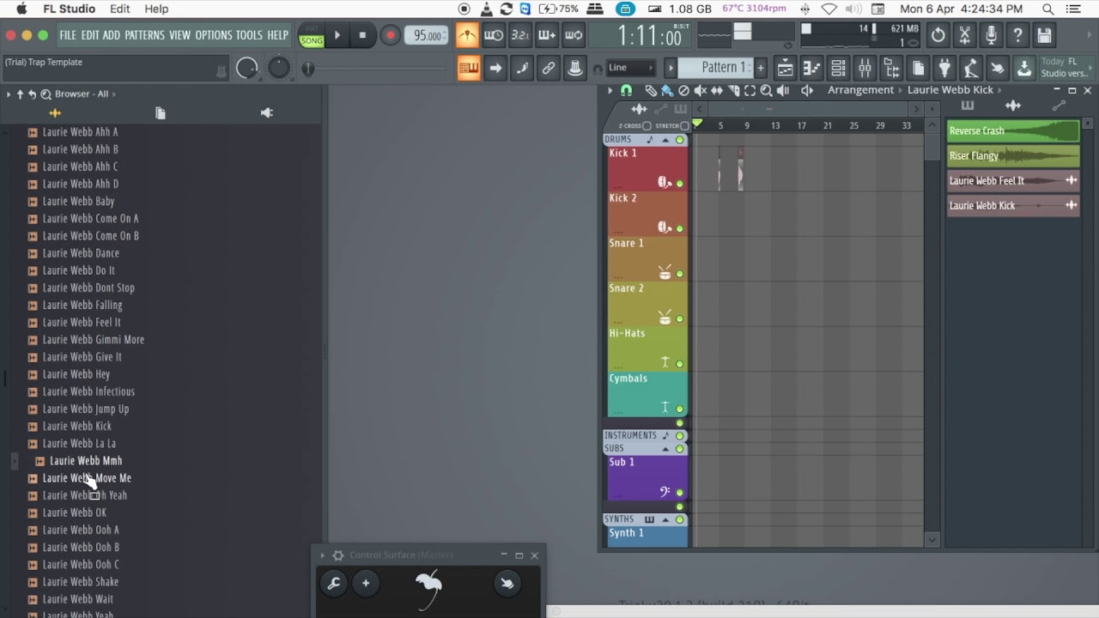Click the red record button
Viewport: 1099px width, 618px height.
pos(390,35)
